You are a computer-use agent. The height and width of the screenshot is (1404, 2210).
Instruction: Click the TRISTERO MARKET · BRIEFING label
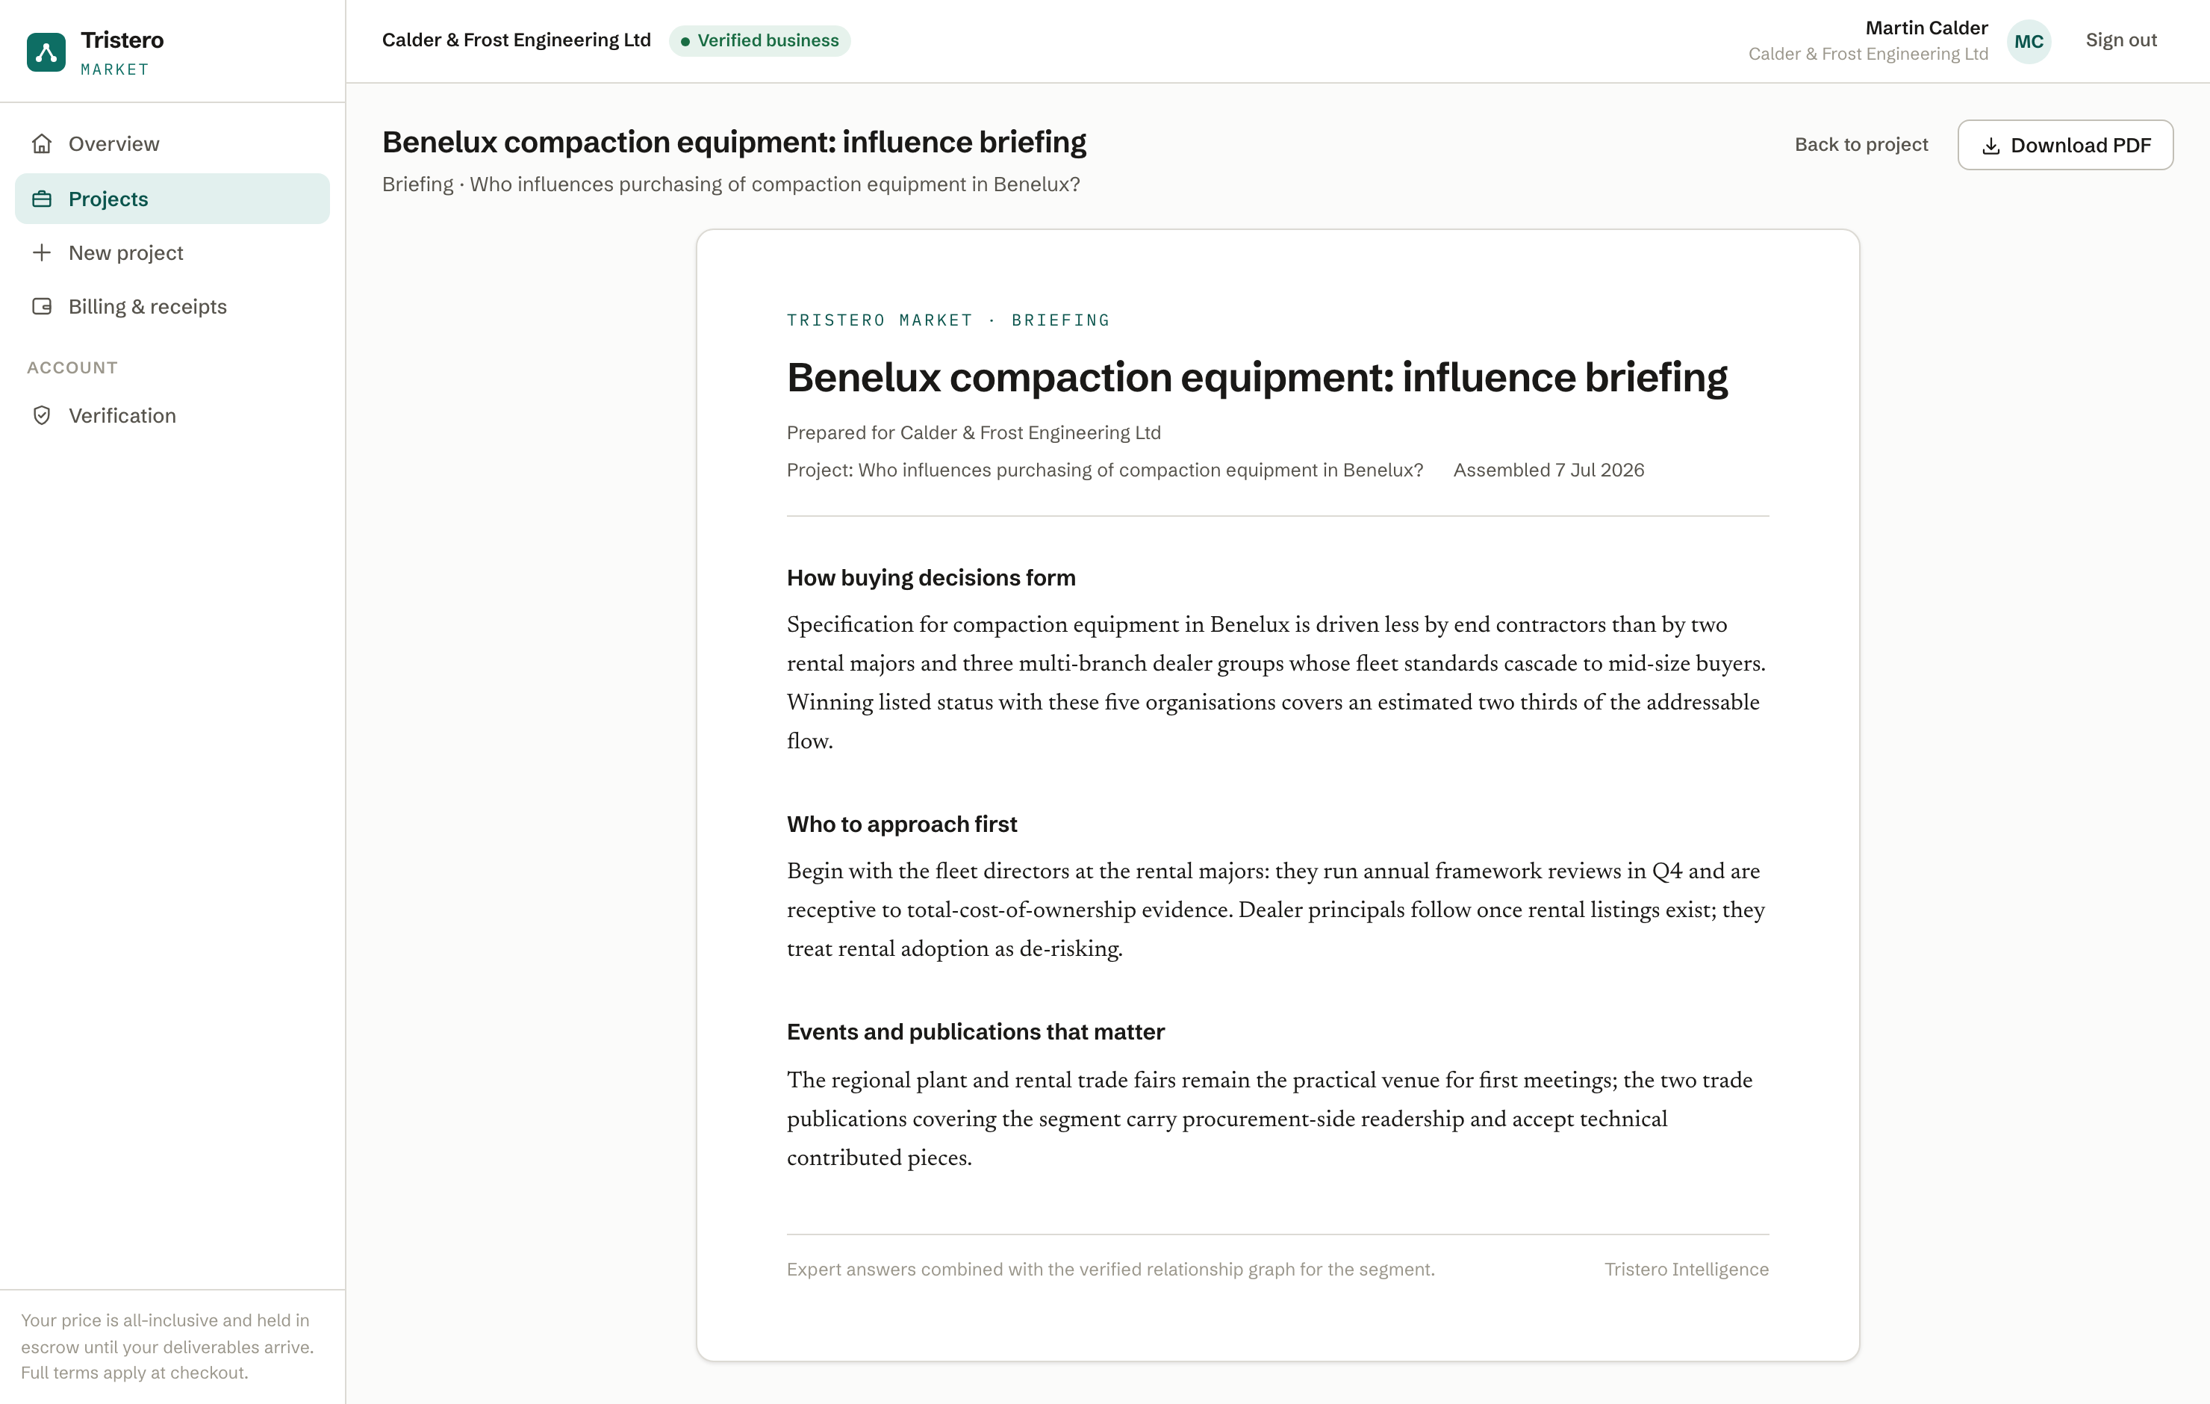[948, 320]
